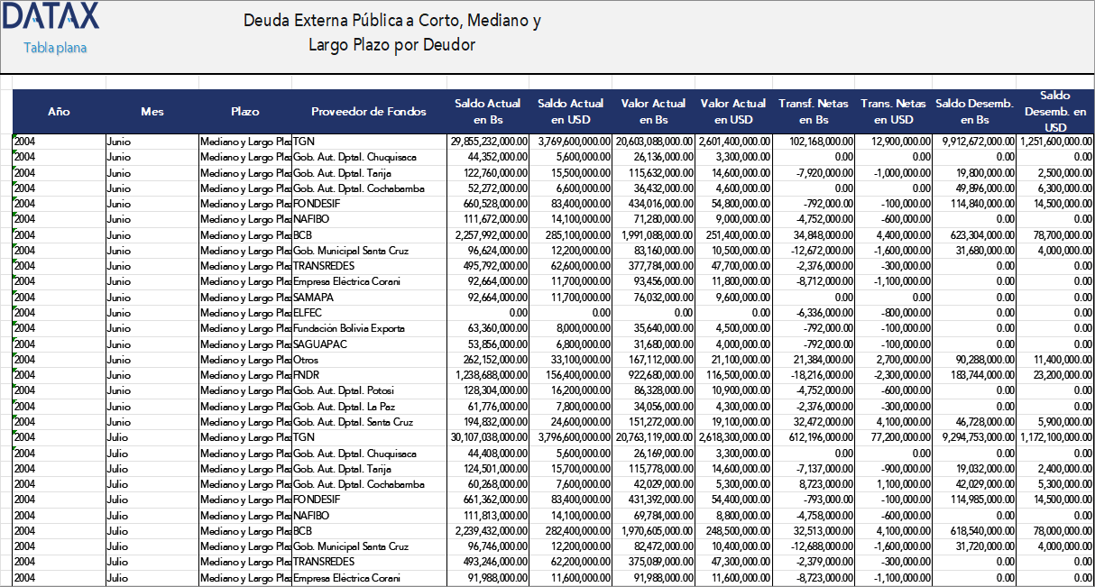The width and height of the screenshot is (1095, 587).
Task: Sort by the Mes column header
Action: pyautogui.click(x=152, y=112)
